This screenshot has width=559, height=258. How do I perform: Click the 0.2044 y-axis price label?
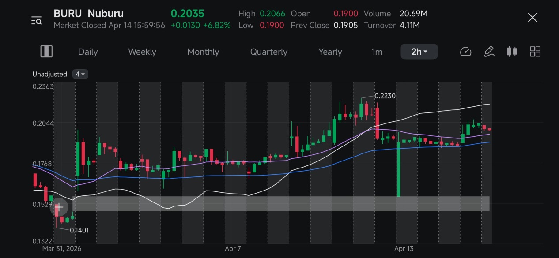[43, 123]
